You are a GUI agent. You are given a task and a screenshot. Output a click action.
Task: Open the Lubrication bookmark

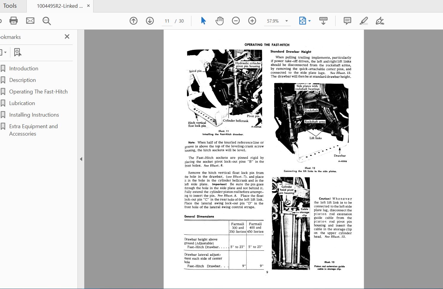click(22, 103)
